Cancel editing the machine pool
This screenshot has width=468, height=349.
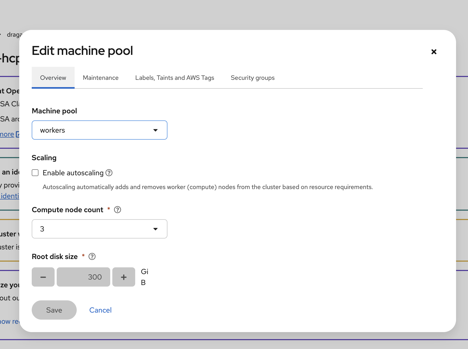[x=100, y=310]
